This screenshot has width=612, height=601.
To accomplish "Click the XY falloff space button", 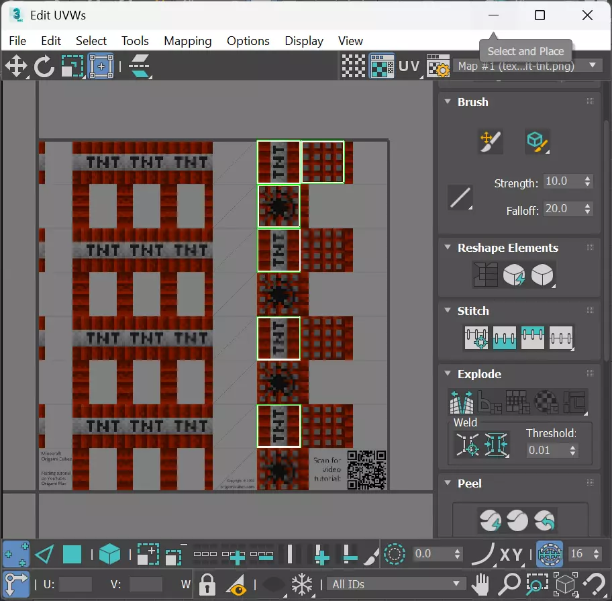I will pyautogui.click(x=511, y=554).
